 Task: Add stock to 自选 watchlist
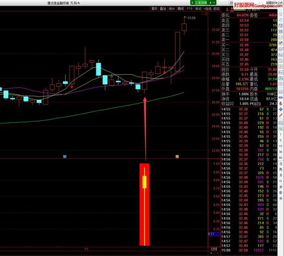click(x=208, y=9)
